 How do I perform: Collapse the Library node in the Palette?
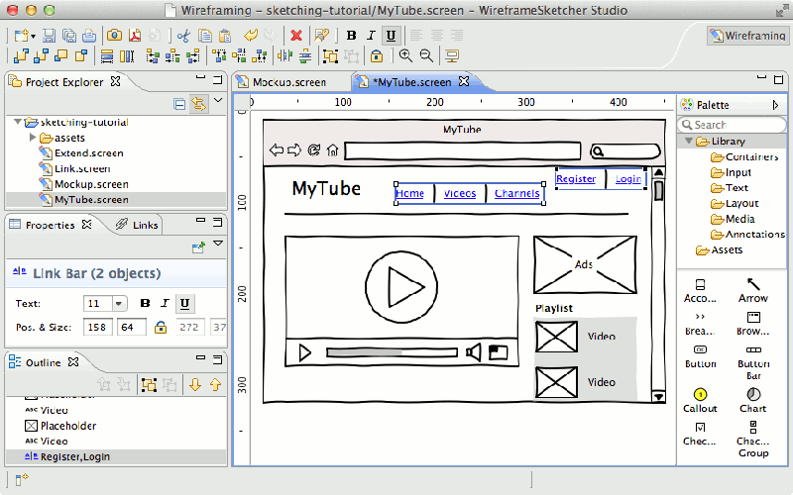click(688, 141)
